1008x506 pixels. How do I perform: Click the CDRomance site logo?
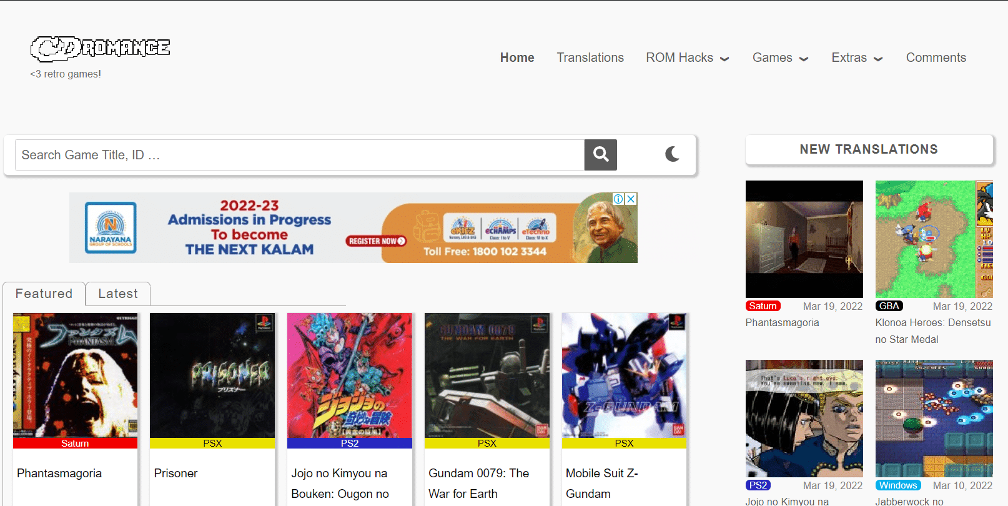(100, 48)
